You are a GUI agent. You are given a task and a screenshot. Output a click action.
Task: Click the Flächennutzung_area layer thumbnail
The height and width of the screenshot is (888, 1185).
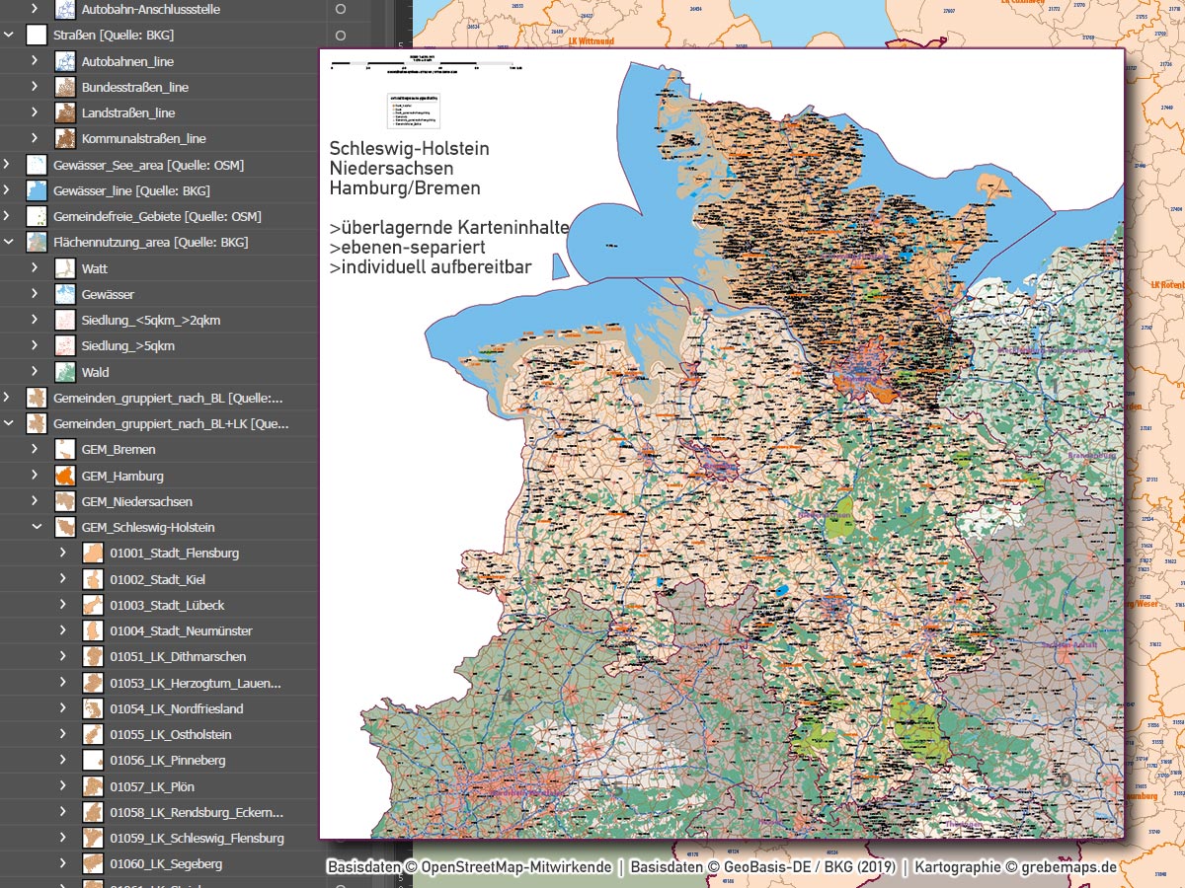tap(36, 242)
